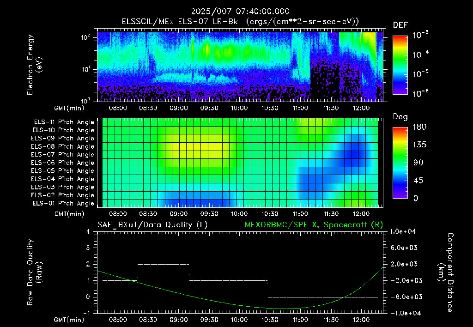Click the 10¹ electron energy tick label
The height and width of the screenshot is (327, 473).
tap(86, 69)
